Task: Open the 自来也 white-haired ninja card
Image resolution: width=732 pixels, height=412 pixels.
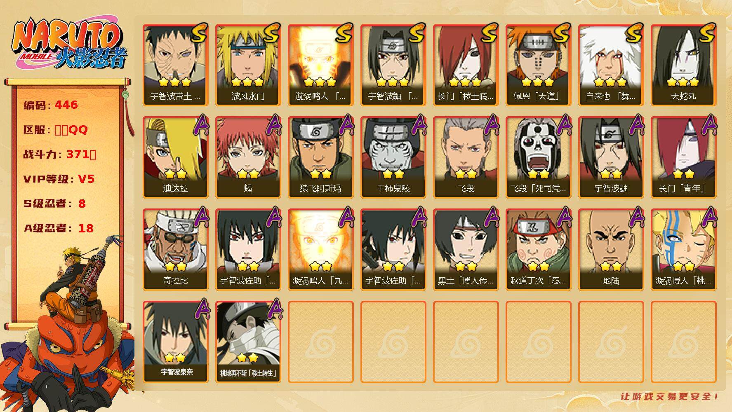Action: (611, 65)
